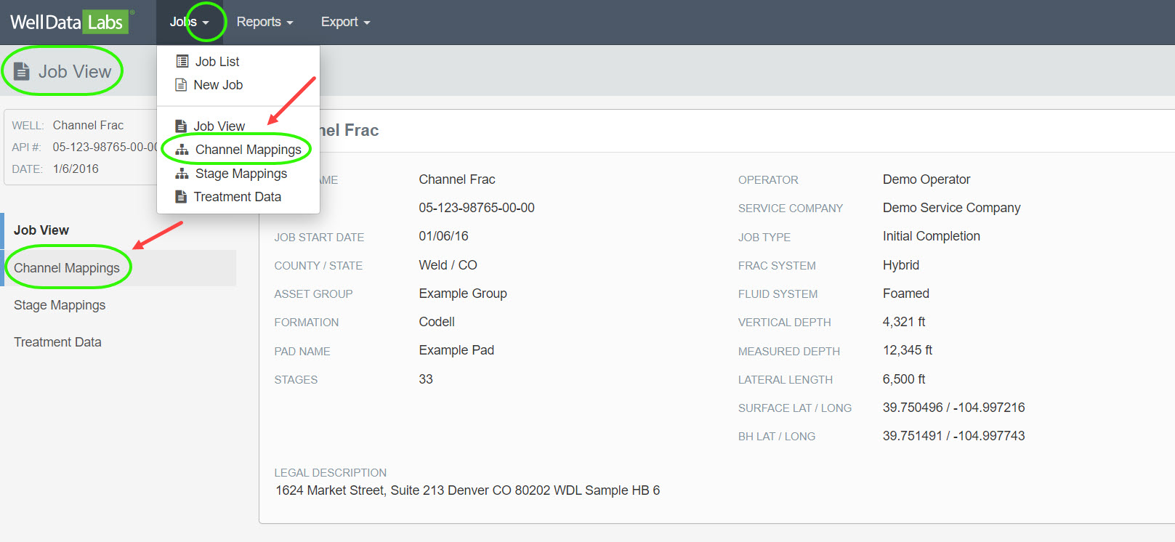Click the Treatment Data file icon in dropdown

pyautogui.click(x=181, y=197)
